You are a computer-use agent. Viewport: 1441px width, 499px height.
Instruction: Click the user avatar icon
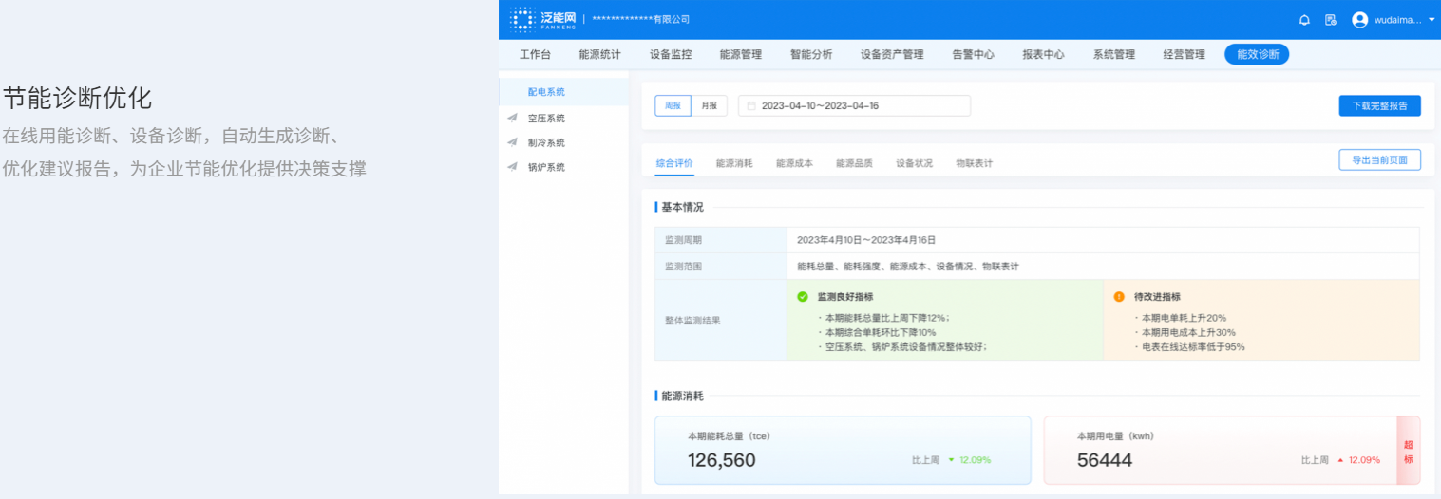1359,20
